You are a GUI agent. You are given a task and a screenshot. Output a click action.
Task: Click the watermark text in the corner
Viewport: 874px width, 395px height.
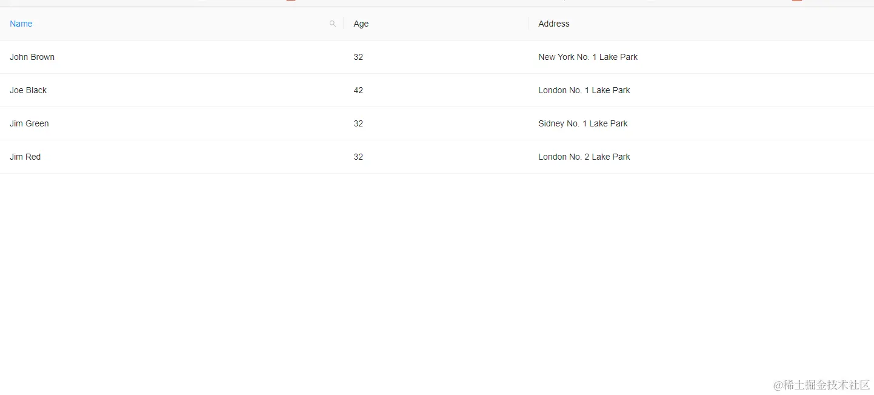821,385
